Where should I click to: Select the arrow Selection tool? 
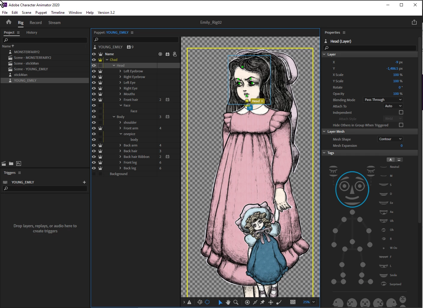(220, 302)
